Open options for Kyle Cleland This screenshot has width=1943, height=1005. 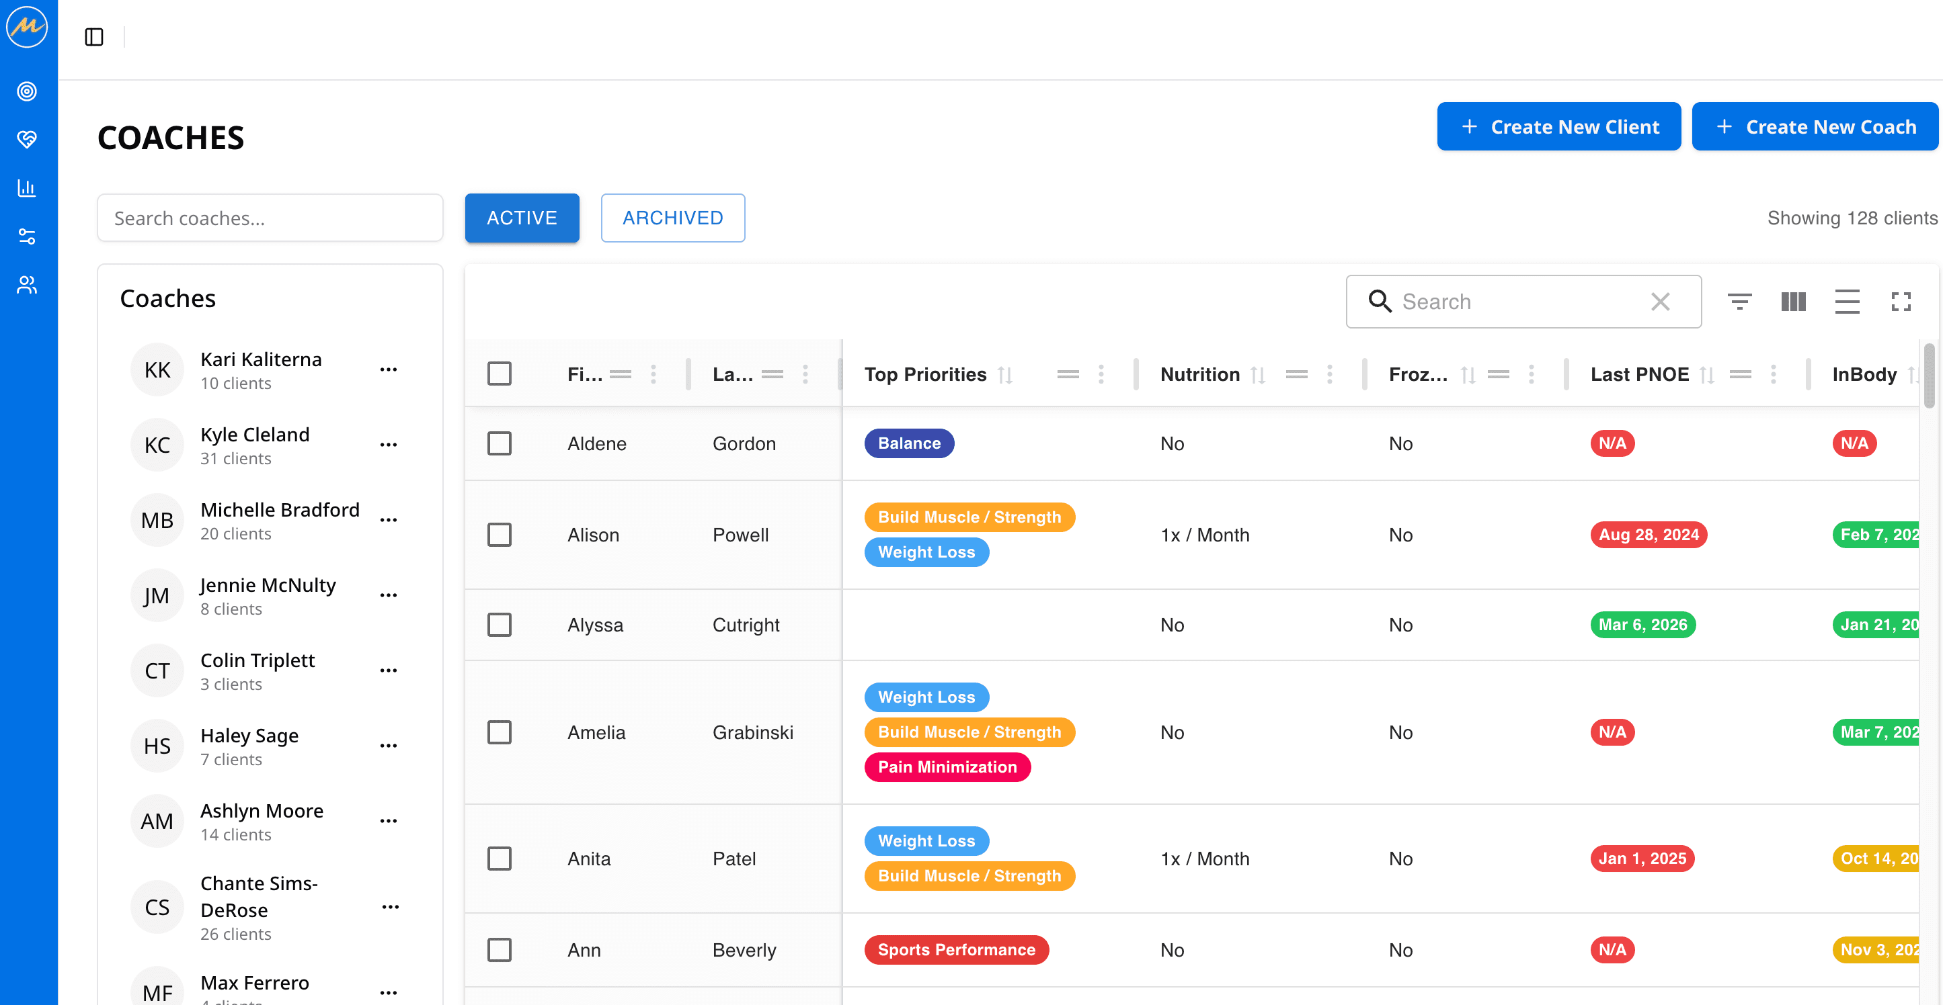coord(389,445)
